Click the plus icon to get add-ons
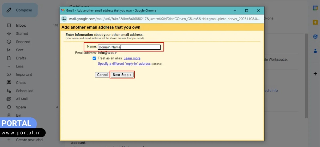The width and height of the screenshot is (320, 147). click(315, 74)
